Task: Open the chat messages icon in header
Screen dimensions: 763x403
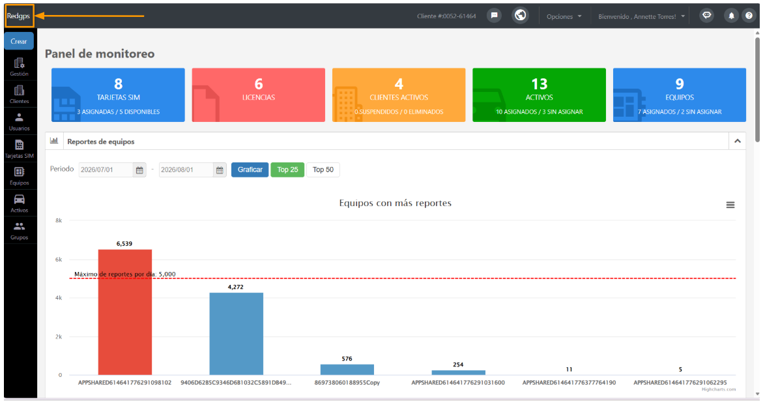Action: 494,16
